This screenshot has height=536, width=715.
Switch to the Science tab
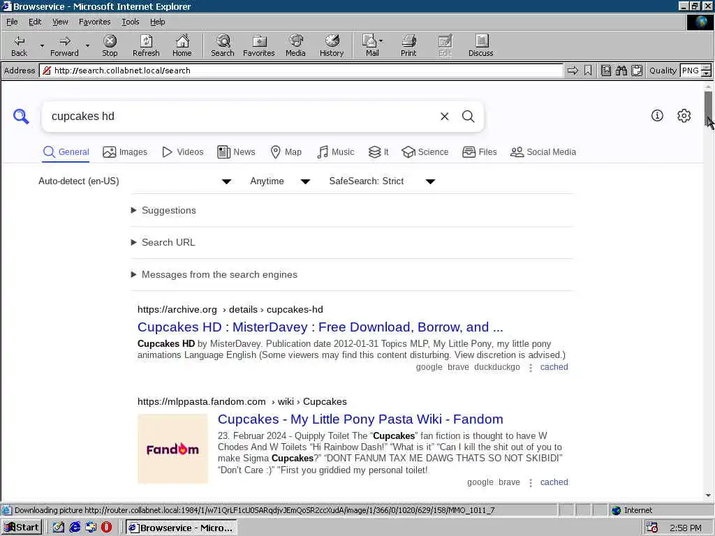(x=425, y=151)
